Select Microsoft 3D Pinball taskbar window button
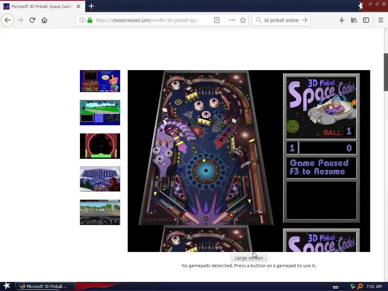Screen dimensions: 388x291 [x=45, y=286]
